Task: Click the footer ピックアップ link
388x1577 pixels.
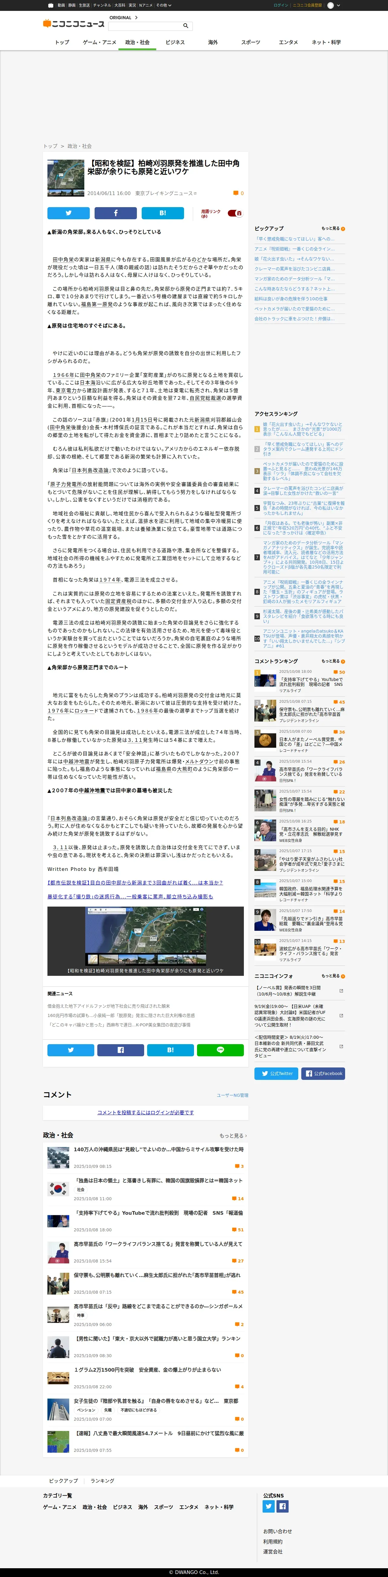Action: click(x=64, y=1480)
